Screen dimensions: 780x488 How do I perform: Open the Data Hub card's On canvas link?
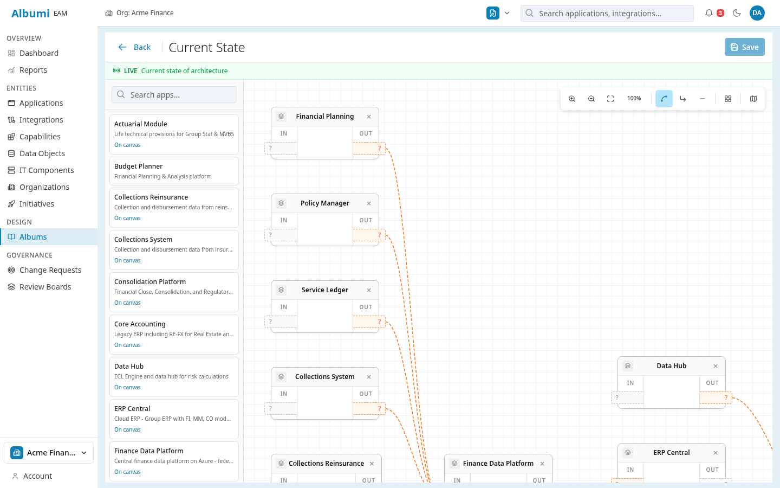[x=127, y=387]
